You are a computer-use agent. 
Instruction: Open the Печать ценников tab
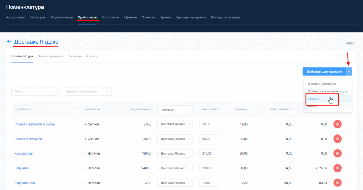pos(50,56)
